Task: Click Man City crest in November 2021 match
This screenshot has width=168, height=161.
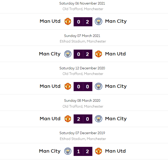Action: click(x=98, y=22)
